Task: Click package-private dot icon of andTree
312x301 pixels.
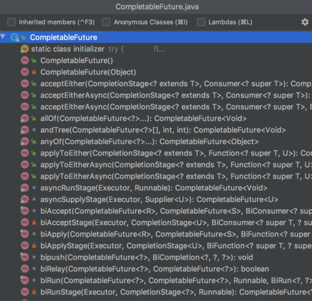Action: point(34,130)
